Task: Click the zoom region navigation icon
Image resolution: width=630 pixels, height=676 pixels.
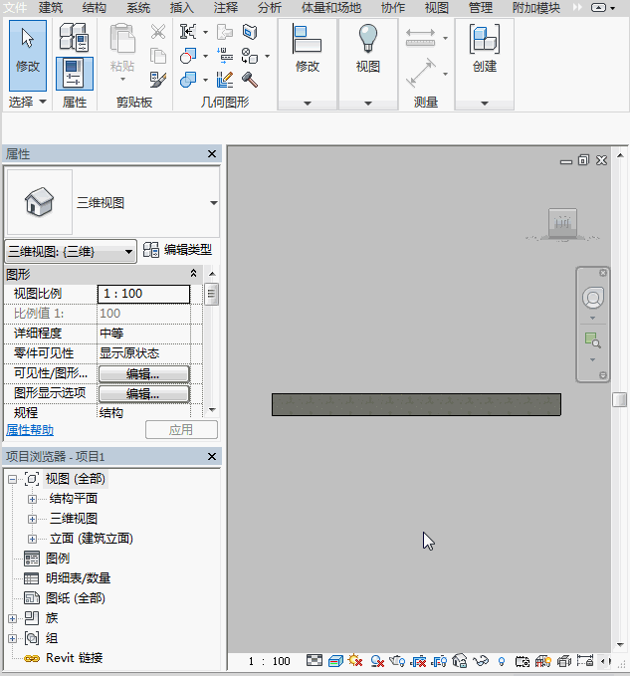Action: (593, 340)
